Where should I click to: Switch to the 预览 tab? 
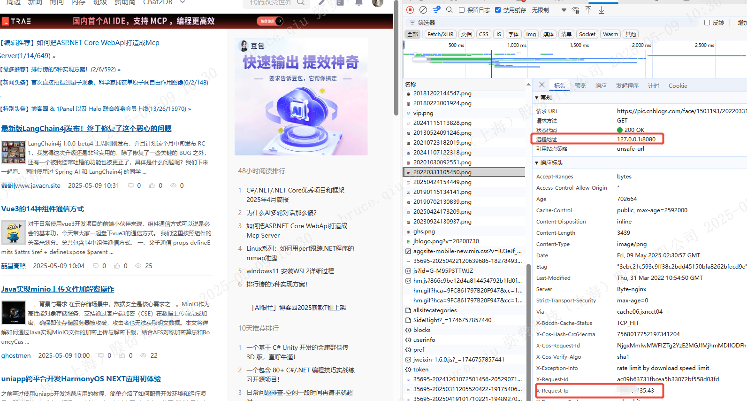(x=580, y=86)
